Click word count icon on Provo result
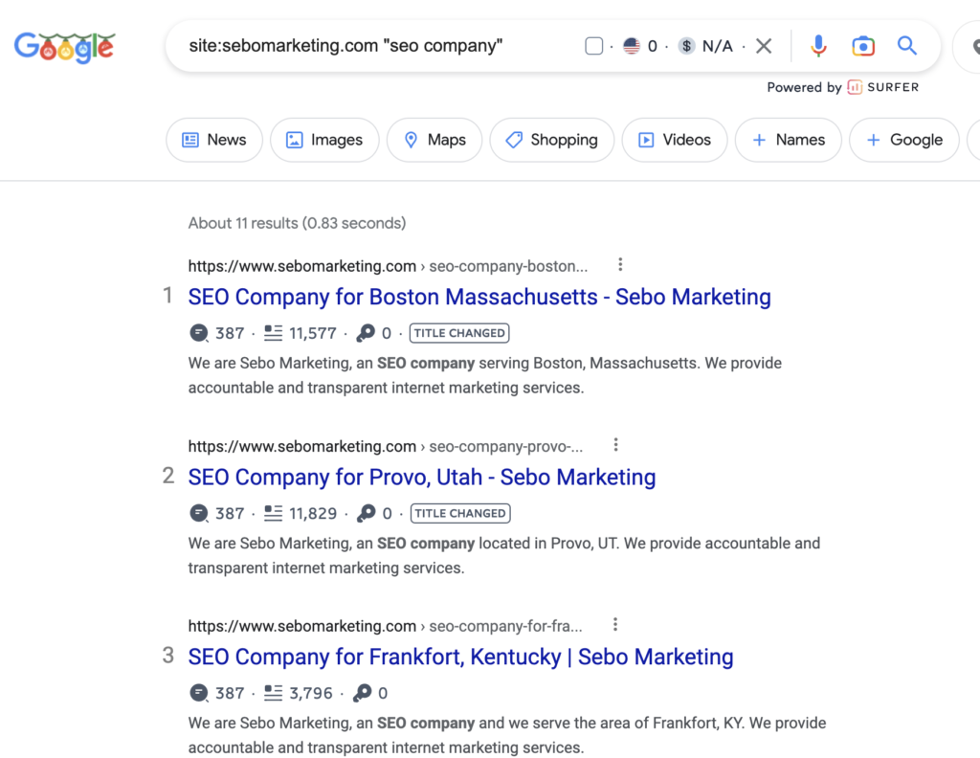Screen dimensions: 980x758 (273, 513)
